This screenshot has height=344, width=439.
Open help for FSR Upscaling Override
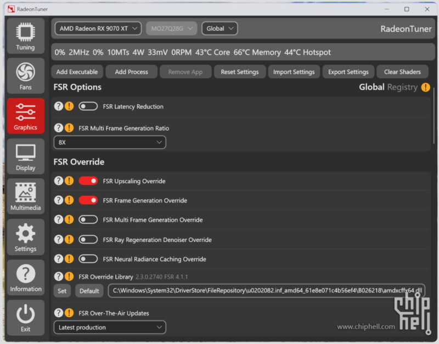pyautogui.click(x=59, y=181)
